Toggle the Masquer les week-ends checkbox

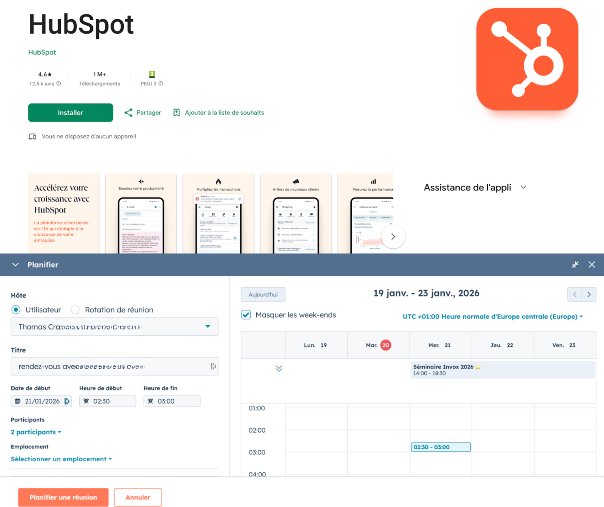246,315
